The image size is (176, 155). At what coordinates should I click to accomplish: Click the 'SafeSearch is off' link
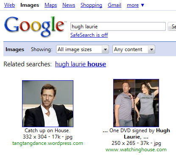pyautogui.click(x=89, y=35)
